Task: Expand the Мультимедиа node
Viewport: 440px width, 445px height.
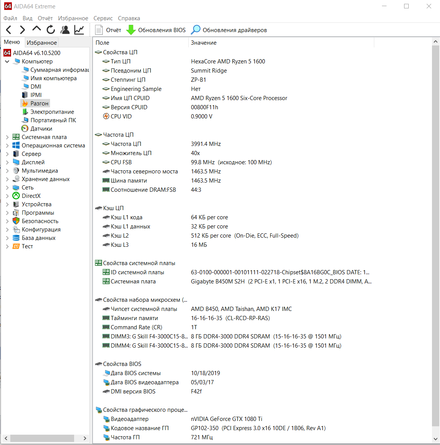Action: pyautogui.click(x=7, y=171)
